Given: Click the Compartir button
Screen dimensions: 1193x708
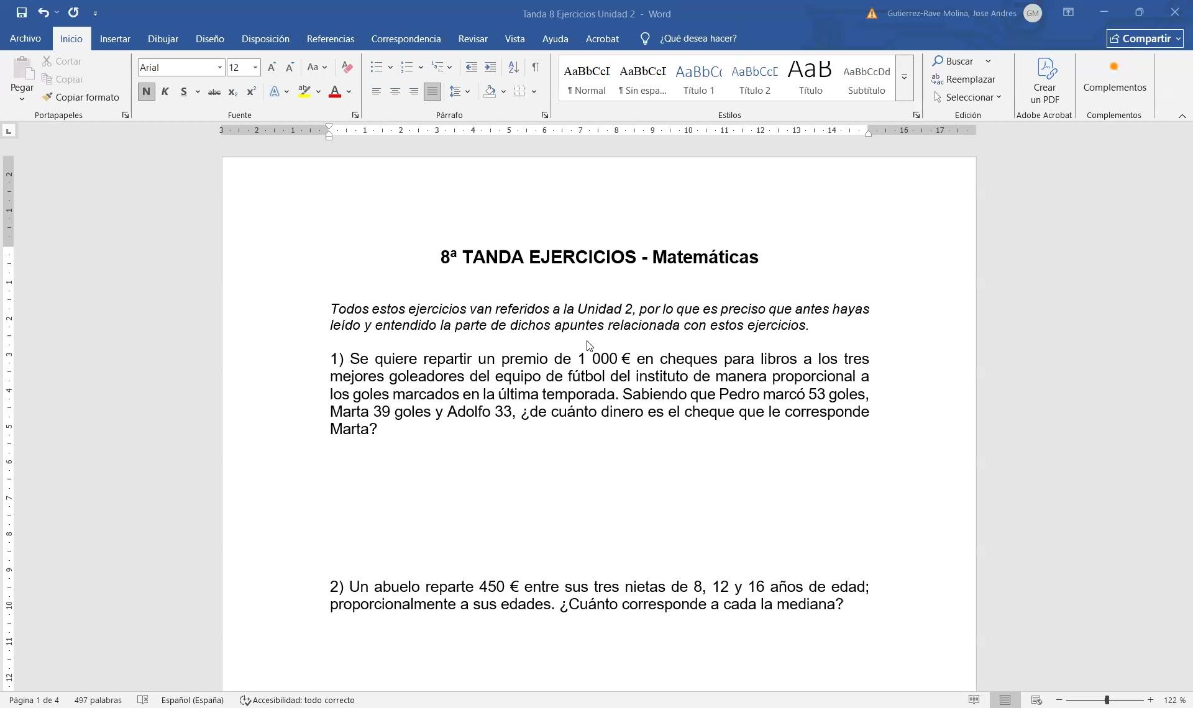Looking at the screenshot, I should [x=1145, y=39].
